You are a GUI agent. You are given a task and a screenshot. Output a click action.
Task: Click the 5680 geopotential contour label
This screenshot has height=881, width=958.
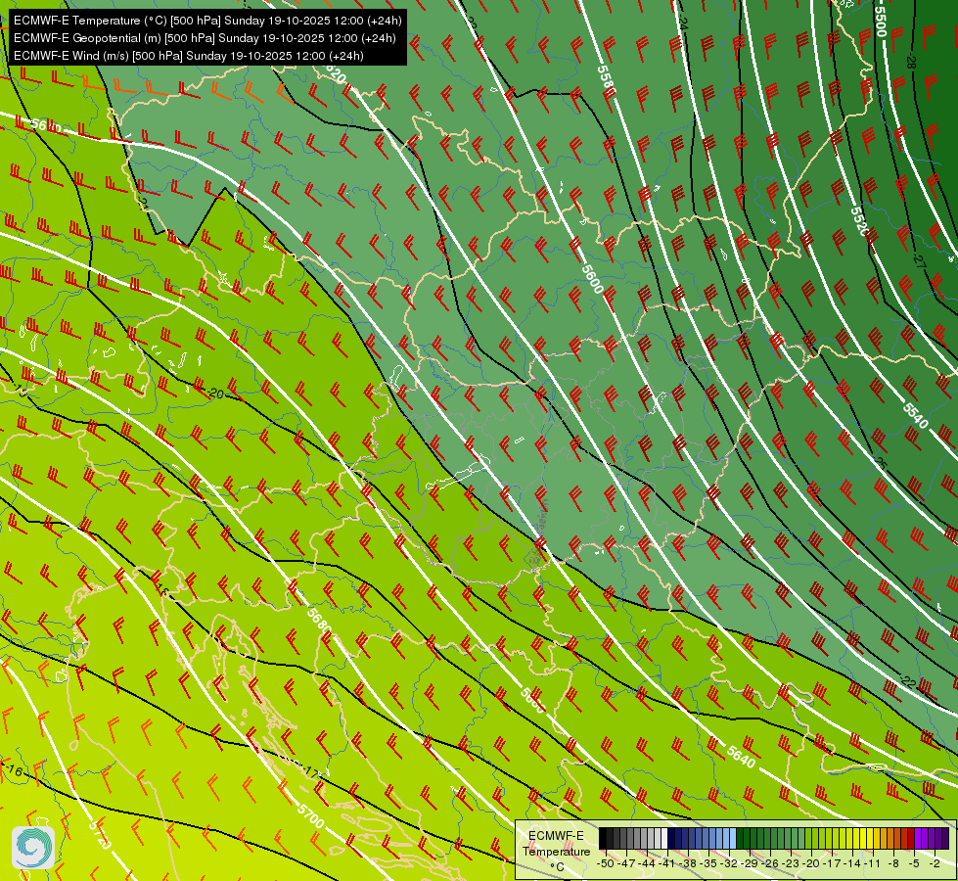[x=319, y=622]
